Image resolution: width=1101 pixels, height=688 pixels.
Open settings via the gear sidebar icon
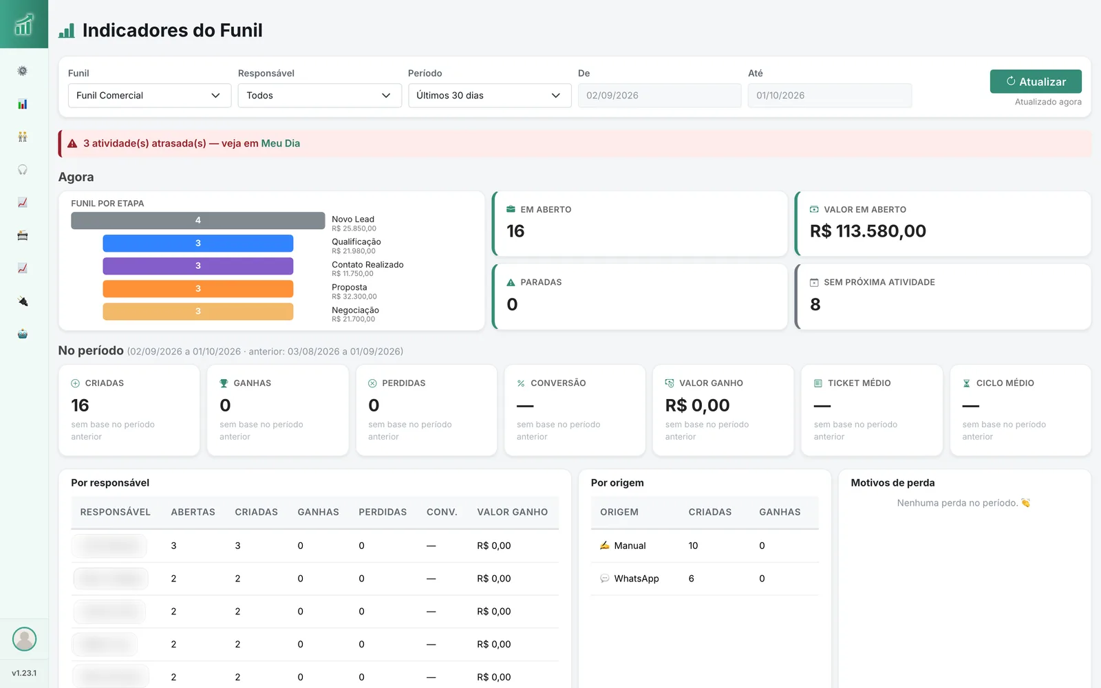click(23, 71)
